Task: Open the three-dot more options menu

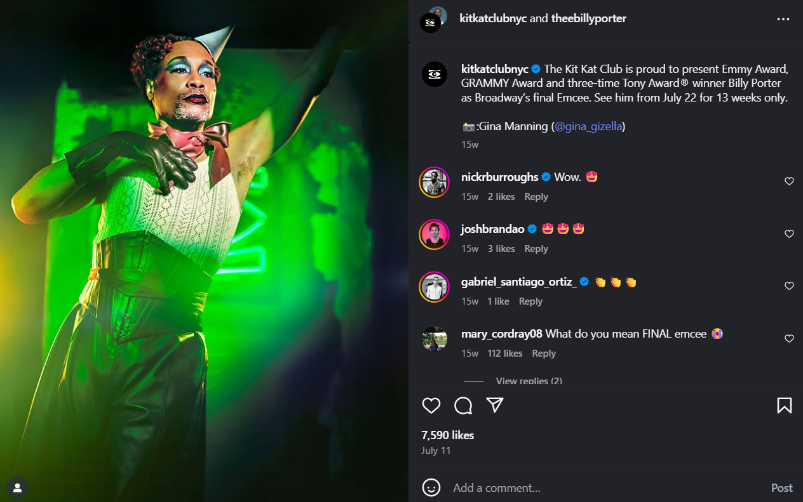Action: (x=783, y=19)
